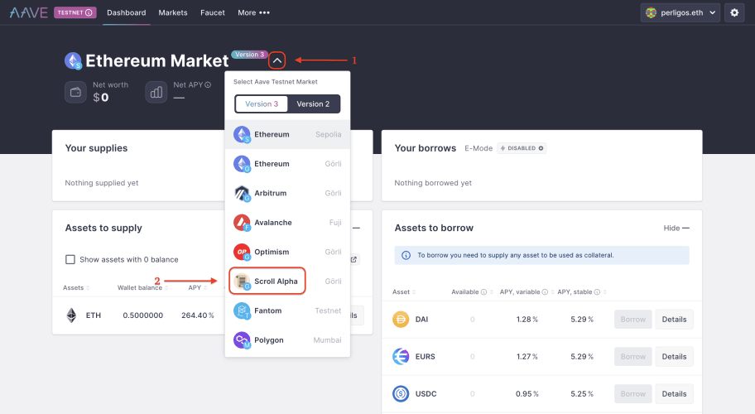This screenshot has height=414, width=755.
Task: Click the Version 3 badge
Action: [x=249, y=55]
